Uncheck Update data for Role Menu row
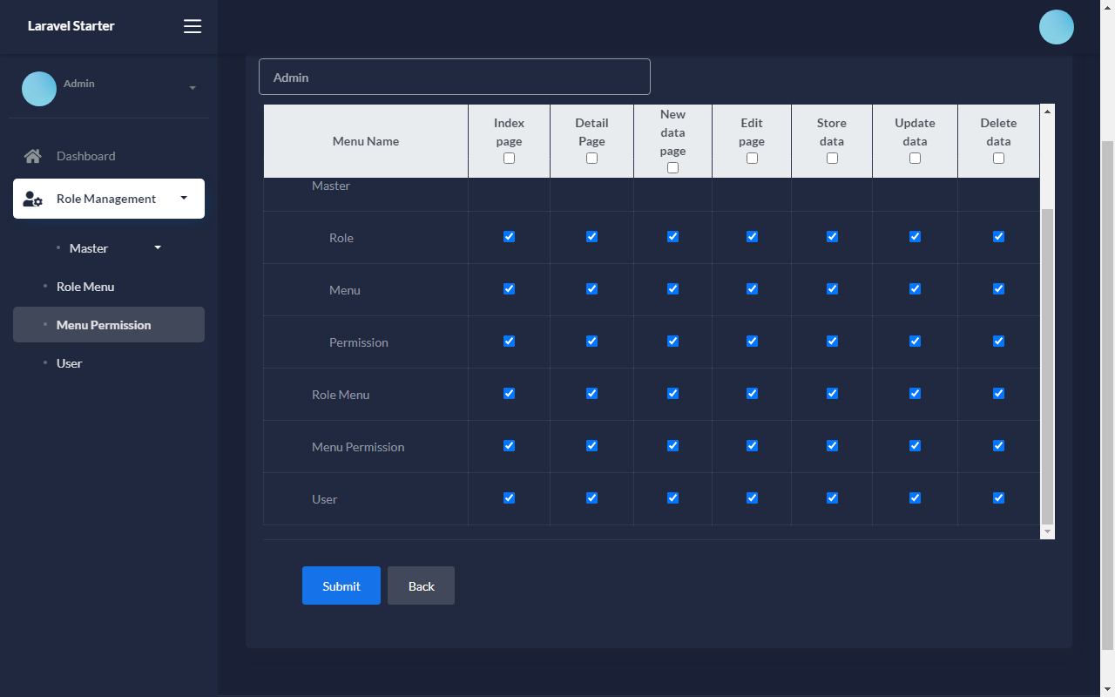The image size is (1115, 697). (x=915, y=393)
